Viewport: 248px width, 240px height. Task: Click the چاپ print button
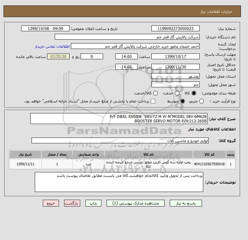pos(93,203)
